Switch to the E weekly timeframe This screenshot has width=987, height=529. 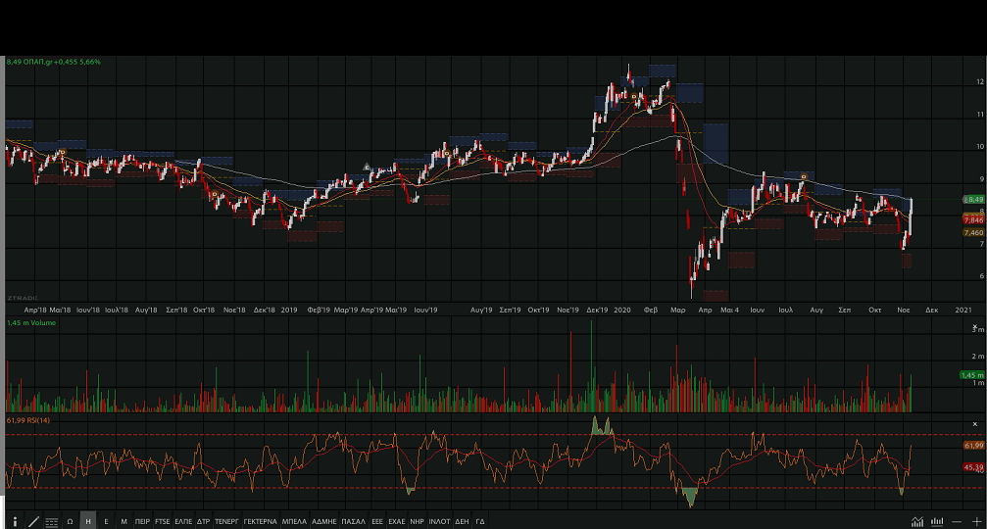(106, 521)
